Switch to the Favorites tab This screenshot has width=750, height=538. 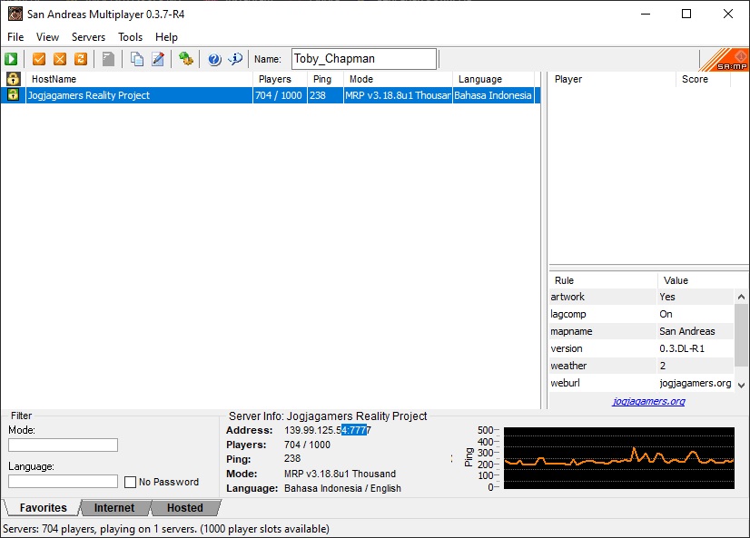pos(43,507)
